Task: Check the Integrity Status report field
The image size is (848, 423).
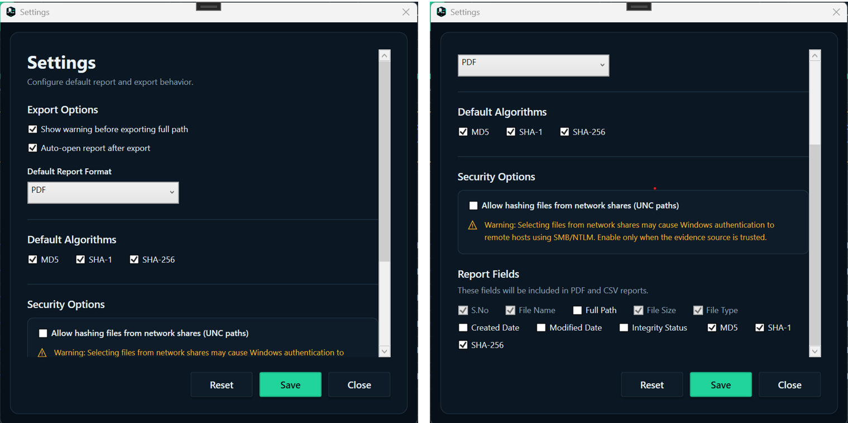Action: coord(624,327)
